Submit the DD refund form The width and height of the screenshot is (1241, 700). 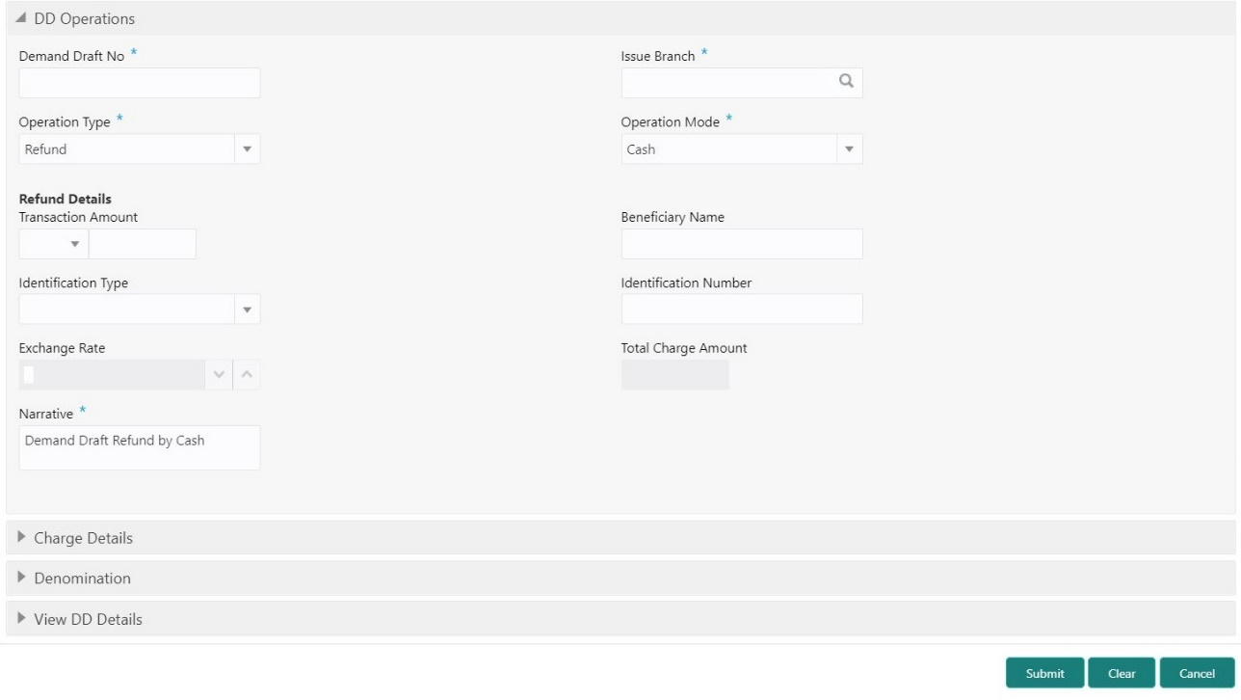1045,673
